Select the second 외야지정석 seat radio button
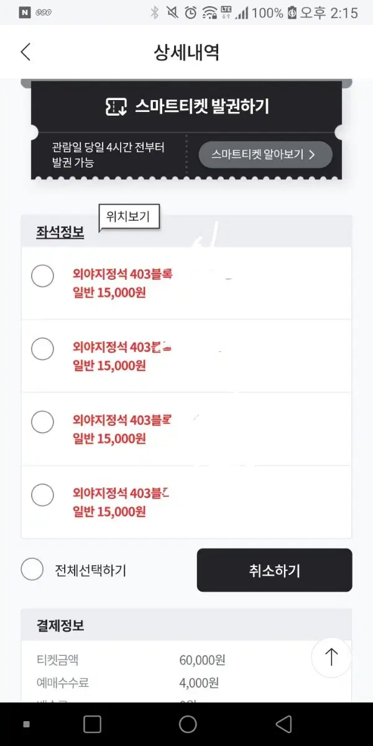The image size is (373, 746). coord(42,349)
